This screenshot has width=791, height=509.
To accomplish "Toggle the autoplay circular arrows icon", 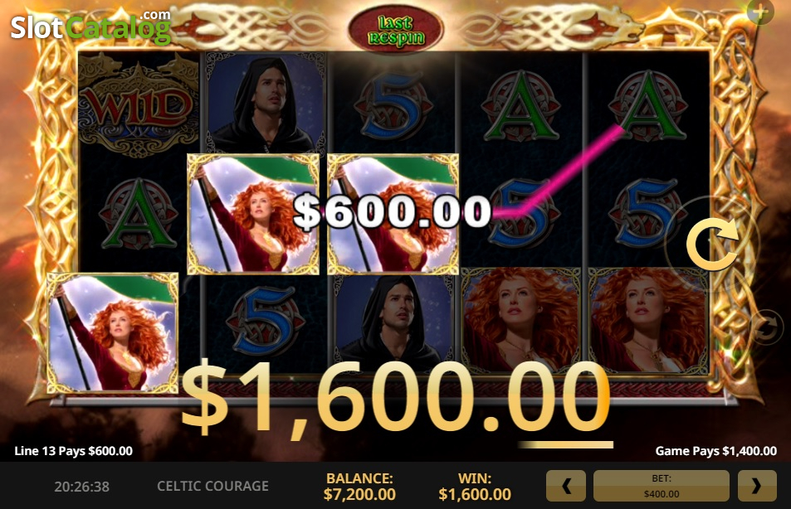I will pyautogui.click(x=766, y=327).
